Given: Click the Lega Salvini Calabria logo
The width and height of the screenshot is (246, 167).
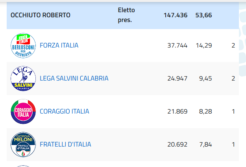Looking at the screenshot, I should 23,79.
